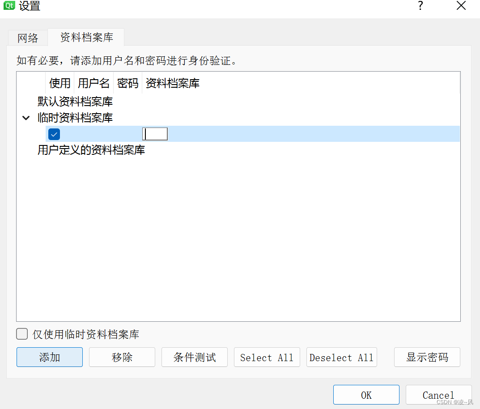Select the 资料档案库 tab
The image size is (480, 409).
[x=86, y=37]
